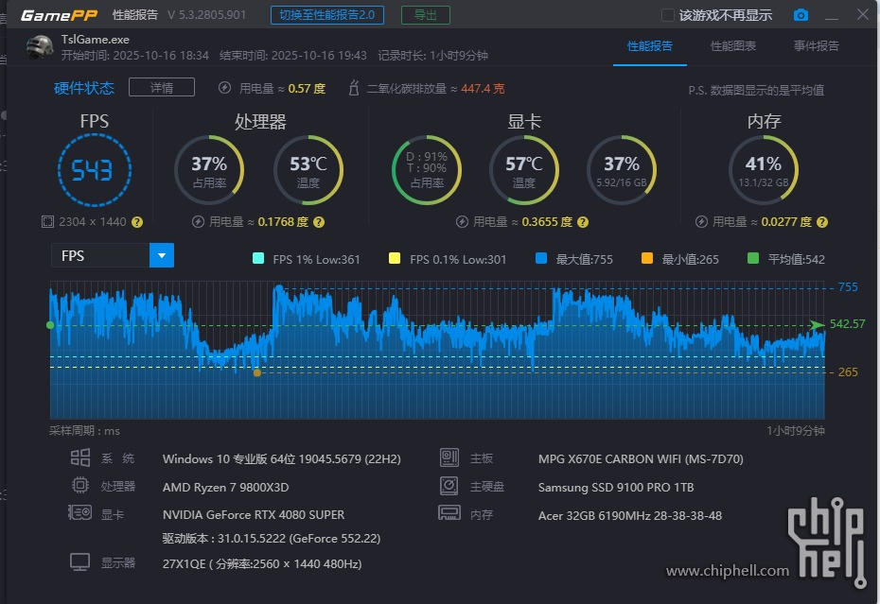Viewport: 880px width, 604px height.
Task: Open the FPS chart metric dropdown arrow
Action: pyautogui.click(x=162, y=255)
